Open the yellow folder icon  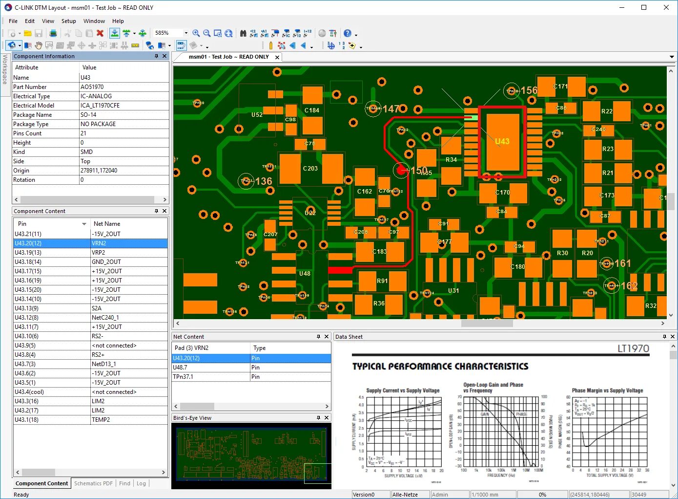28,33
